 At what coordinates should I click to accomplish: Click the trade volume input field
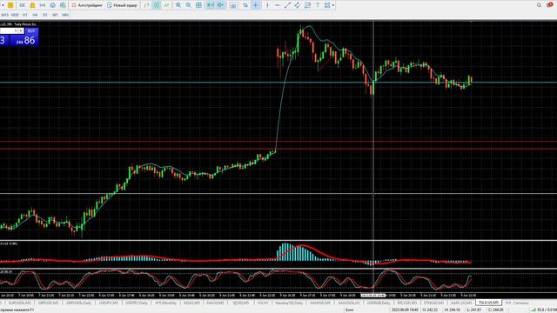point(9,31)
